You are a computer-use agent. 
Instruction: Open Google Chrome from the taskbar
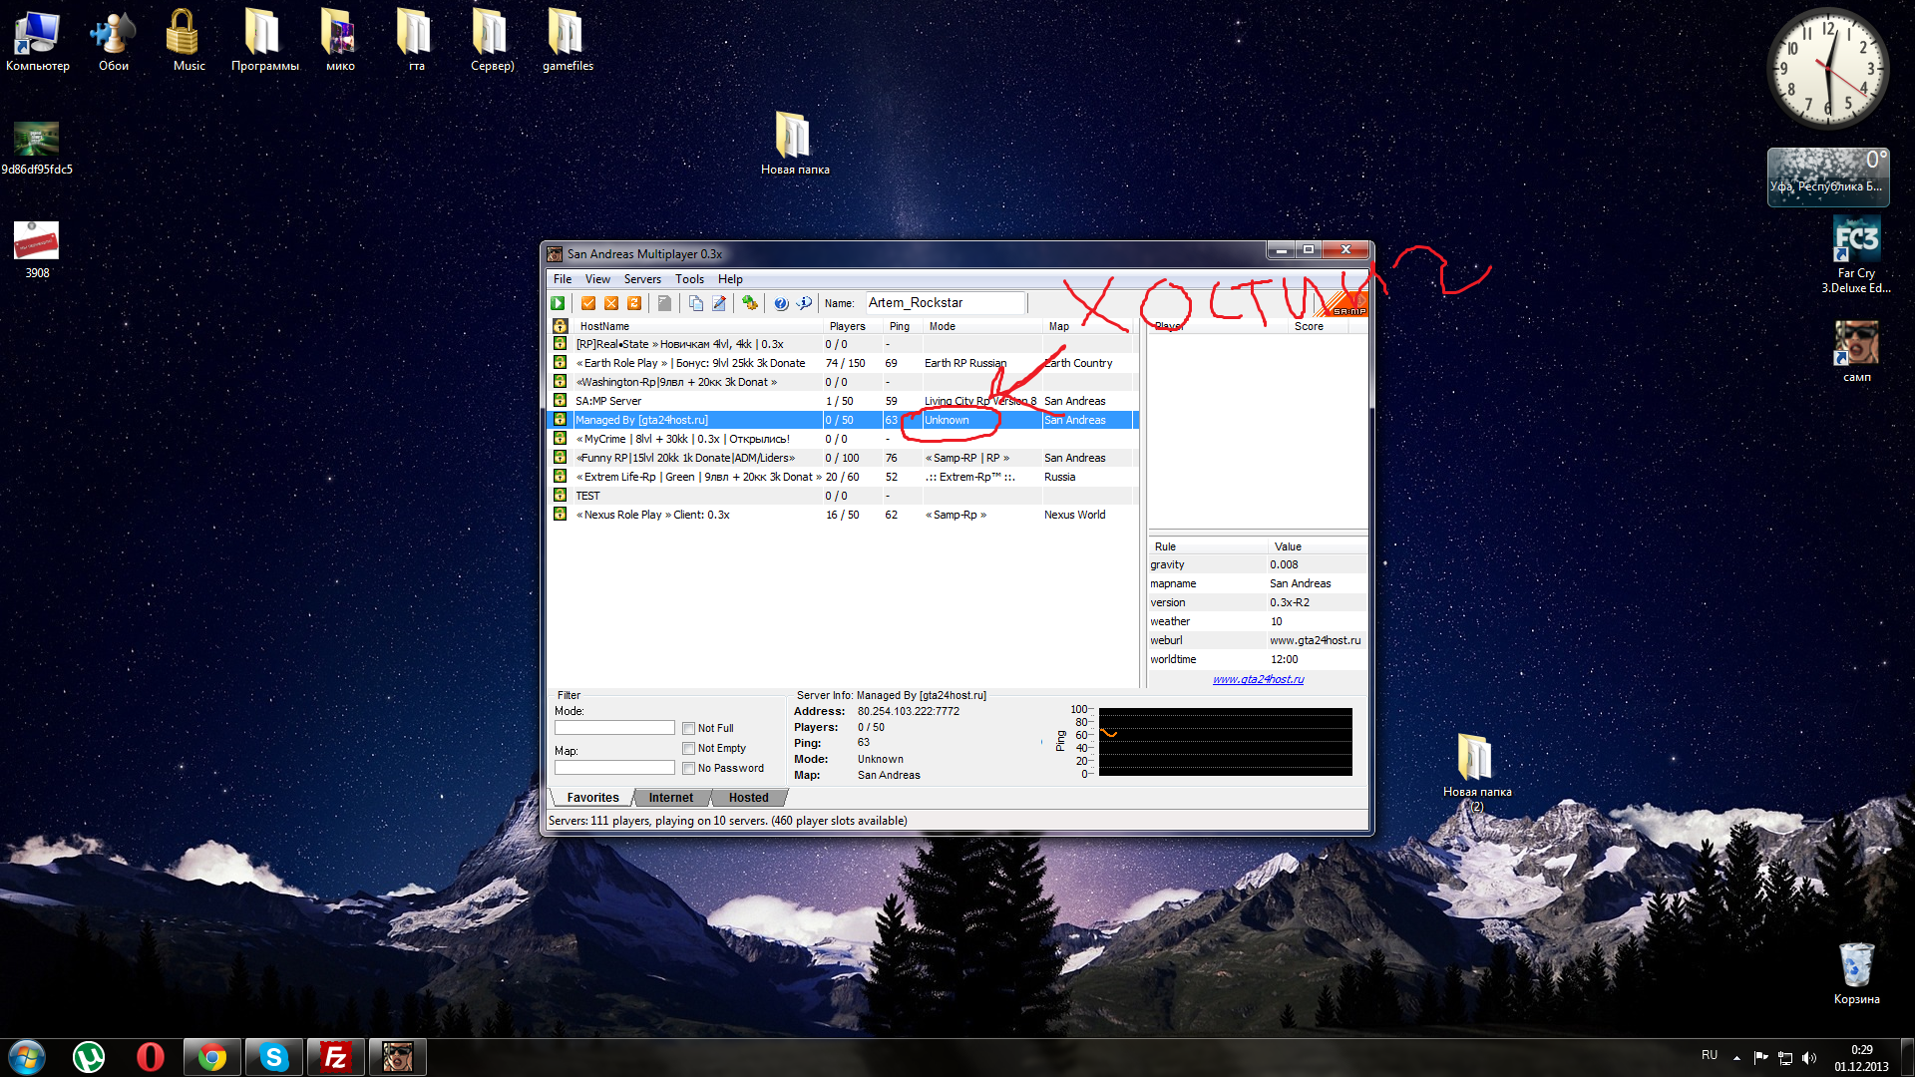tap(212, 1057)
